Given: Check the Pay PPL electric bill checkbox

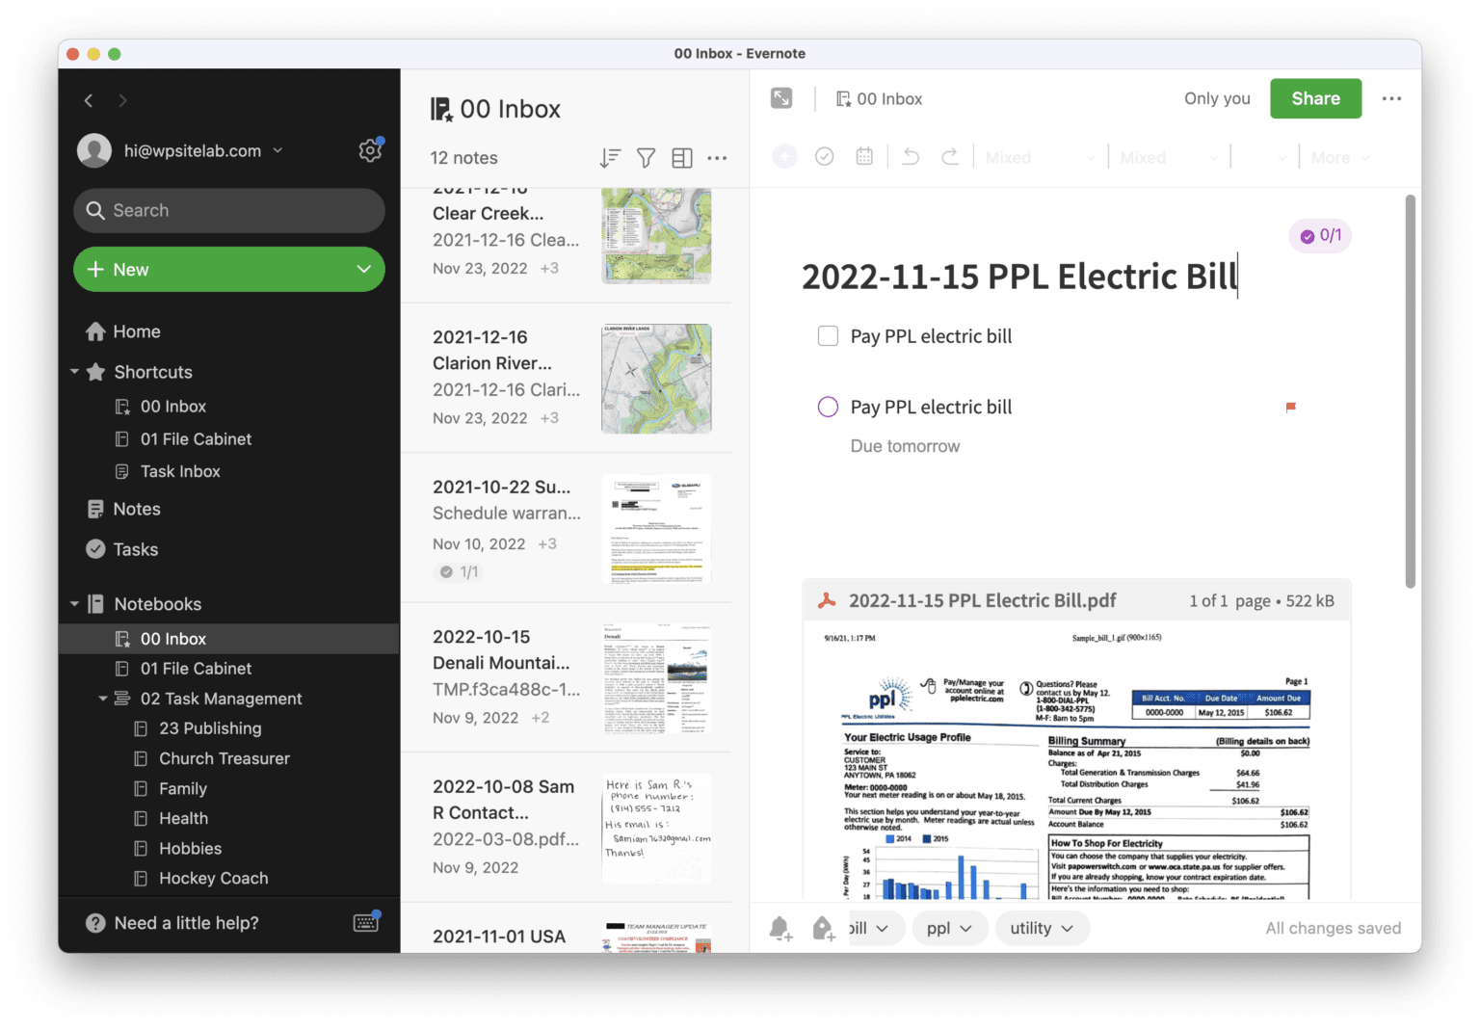Looking at the screenshot, I should click(828, 336).
